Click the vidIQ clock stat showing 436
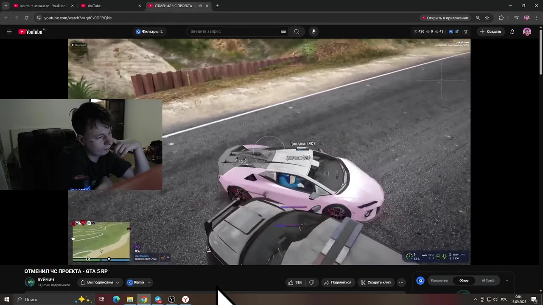The image size is (543, 305). (419, 31)
